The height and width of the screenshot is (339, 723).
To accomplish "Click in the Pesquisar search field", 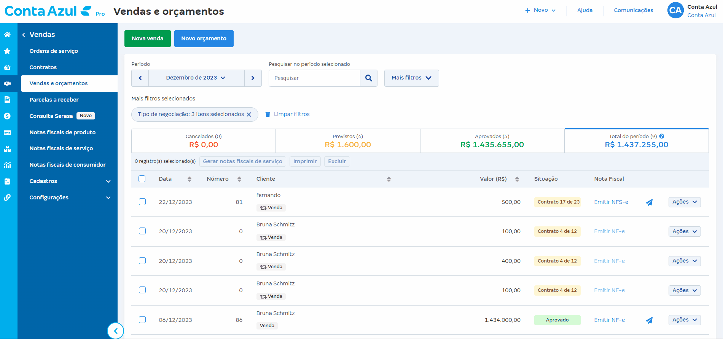I will click(314, 78).
